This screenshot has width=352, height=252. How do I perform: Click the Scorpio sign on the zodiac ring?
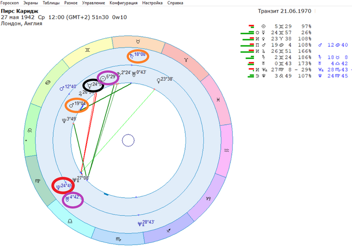[118, 235]
